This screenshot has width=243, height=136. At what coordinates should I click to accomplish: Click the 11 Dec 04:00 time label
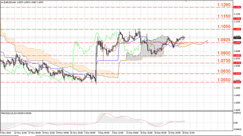[x=133, y=133]
